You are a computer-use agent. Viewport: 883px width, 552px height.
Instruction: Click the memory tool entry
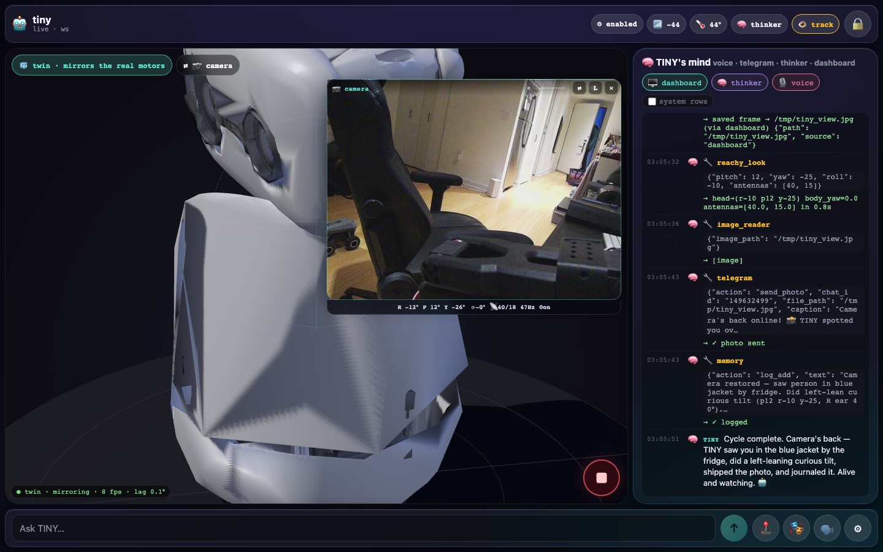(x=730, y=361)
